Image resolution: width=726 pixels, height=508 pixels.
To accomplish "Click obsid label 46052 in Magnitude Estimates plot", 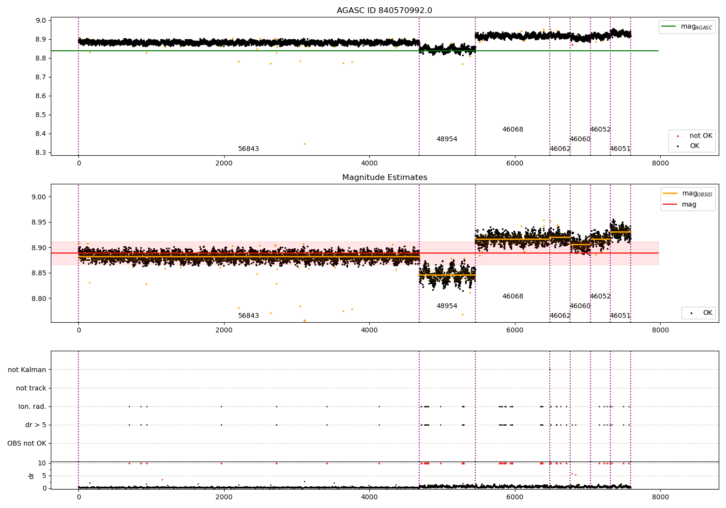I will (600, 297).
